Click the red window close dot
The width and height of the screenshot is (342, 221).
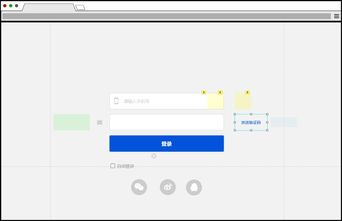coord(5,6)
